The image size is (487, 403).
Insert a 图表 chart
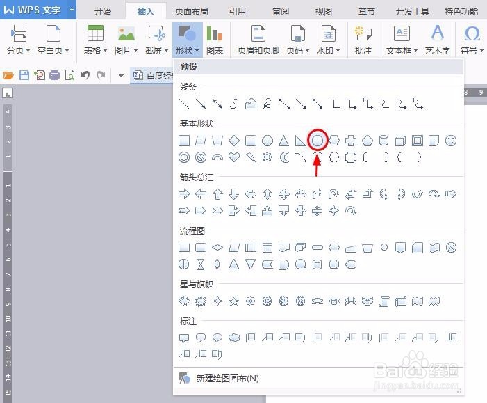pyautogui.click(x=215, y=40)
